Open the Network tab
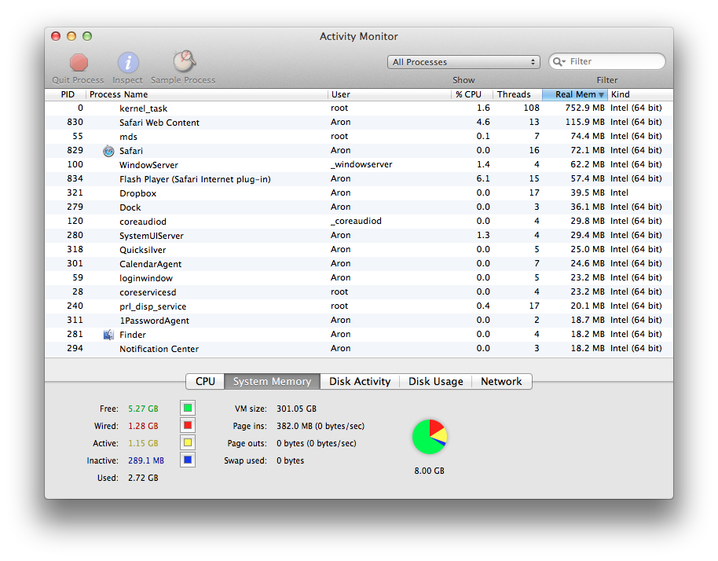 501,382
